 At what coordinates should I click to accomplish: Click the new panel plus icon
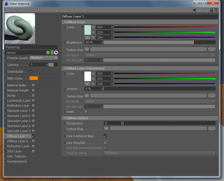tap(216, 10)
